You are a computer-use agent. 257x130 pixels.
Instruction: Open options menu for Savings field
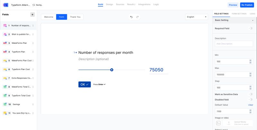33,104
